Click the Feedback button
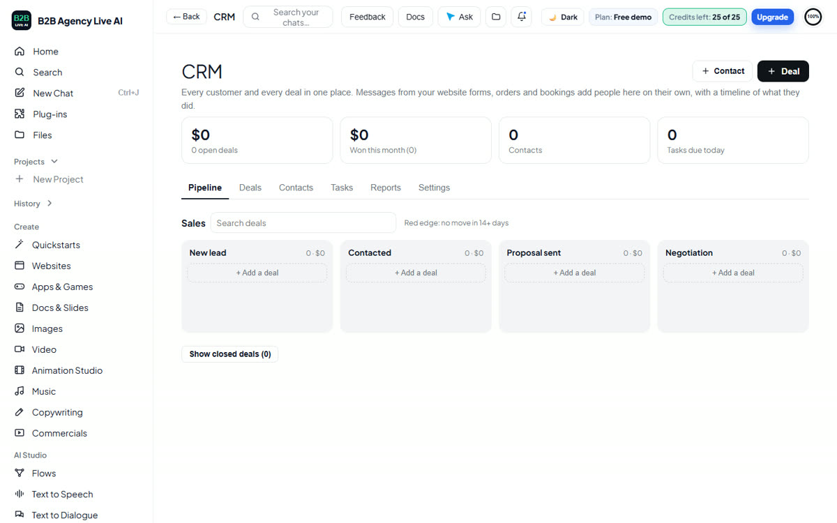This screenshot has width=837, height=523. pyautogui.click(x=368, y=17)
